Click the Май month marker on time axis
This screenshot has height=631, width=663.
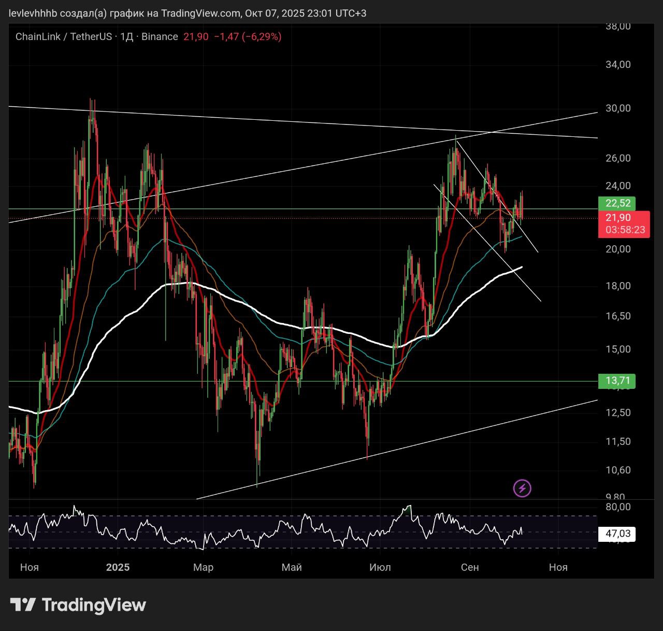coord(292,567)
